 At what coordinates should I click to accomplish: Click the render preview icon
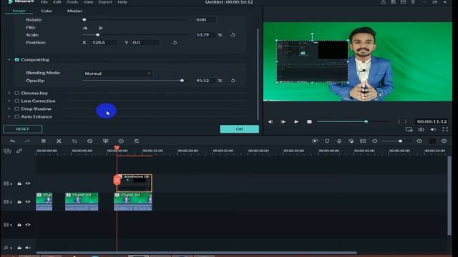[x=315, y=141]
